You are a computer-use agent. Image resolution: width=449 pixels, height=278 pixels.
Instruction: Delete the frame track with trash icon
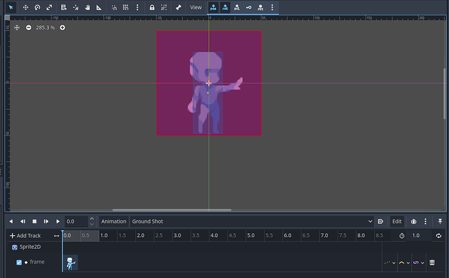[432, 262]
